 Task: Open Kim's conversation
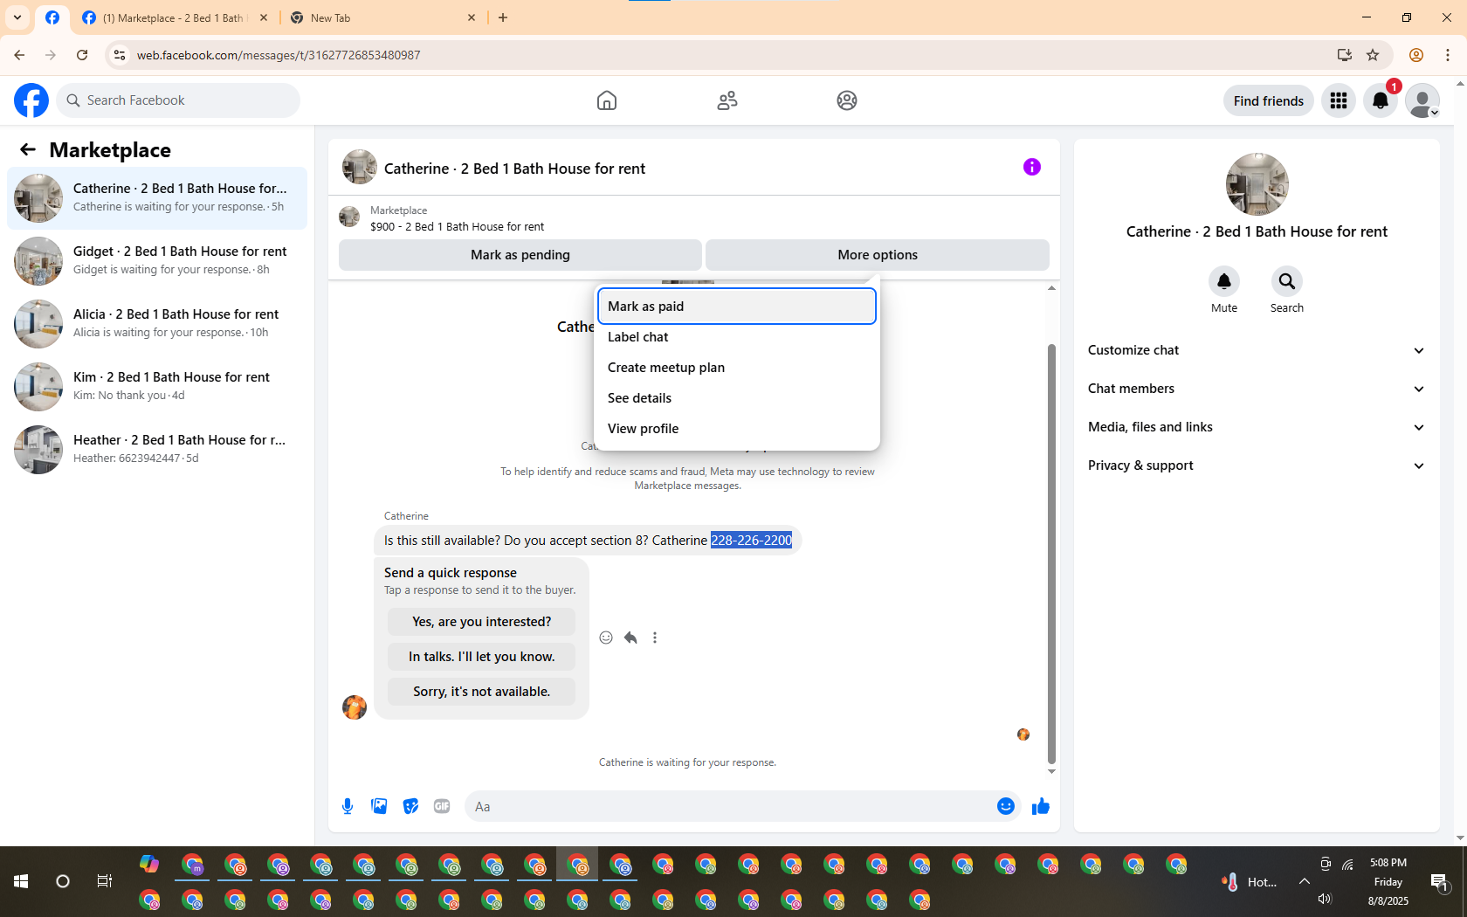pyautogui.click(x=157, y=387)
